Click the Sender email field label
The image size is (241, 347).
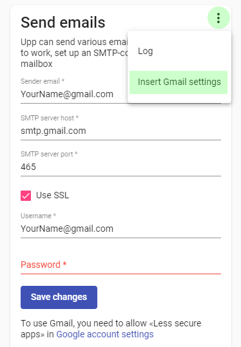[x=43, y=81]
